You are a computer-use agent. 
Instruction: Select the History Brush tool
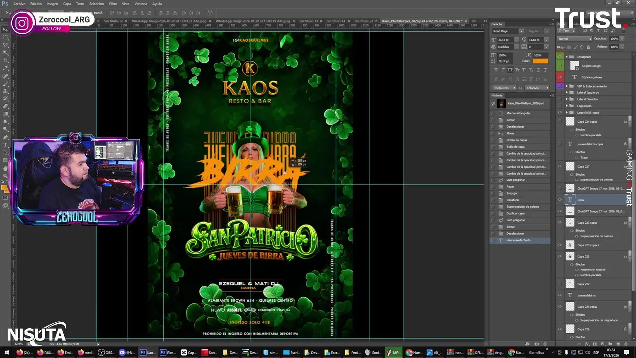click(x=5, y=98)
